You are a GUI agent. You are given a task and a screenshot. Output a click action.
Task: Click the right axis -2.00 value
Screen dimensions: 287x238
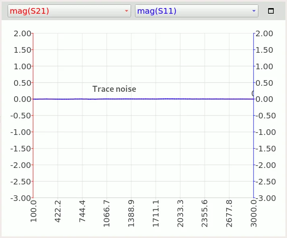click(x=266, y=165)
